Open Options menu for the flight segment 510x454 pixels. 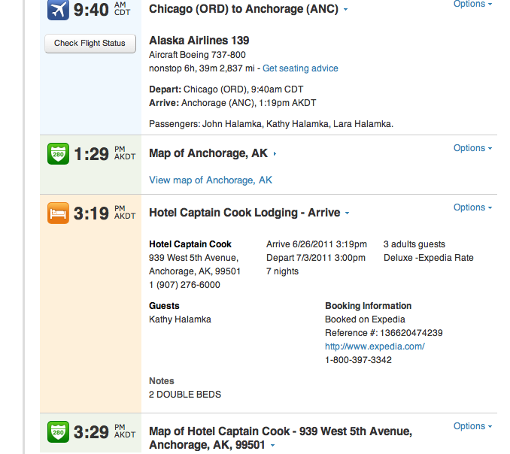(472, 5)
